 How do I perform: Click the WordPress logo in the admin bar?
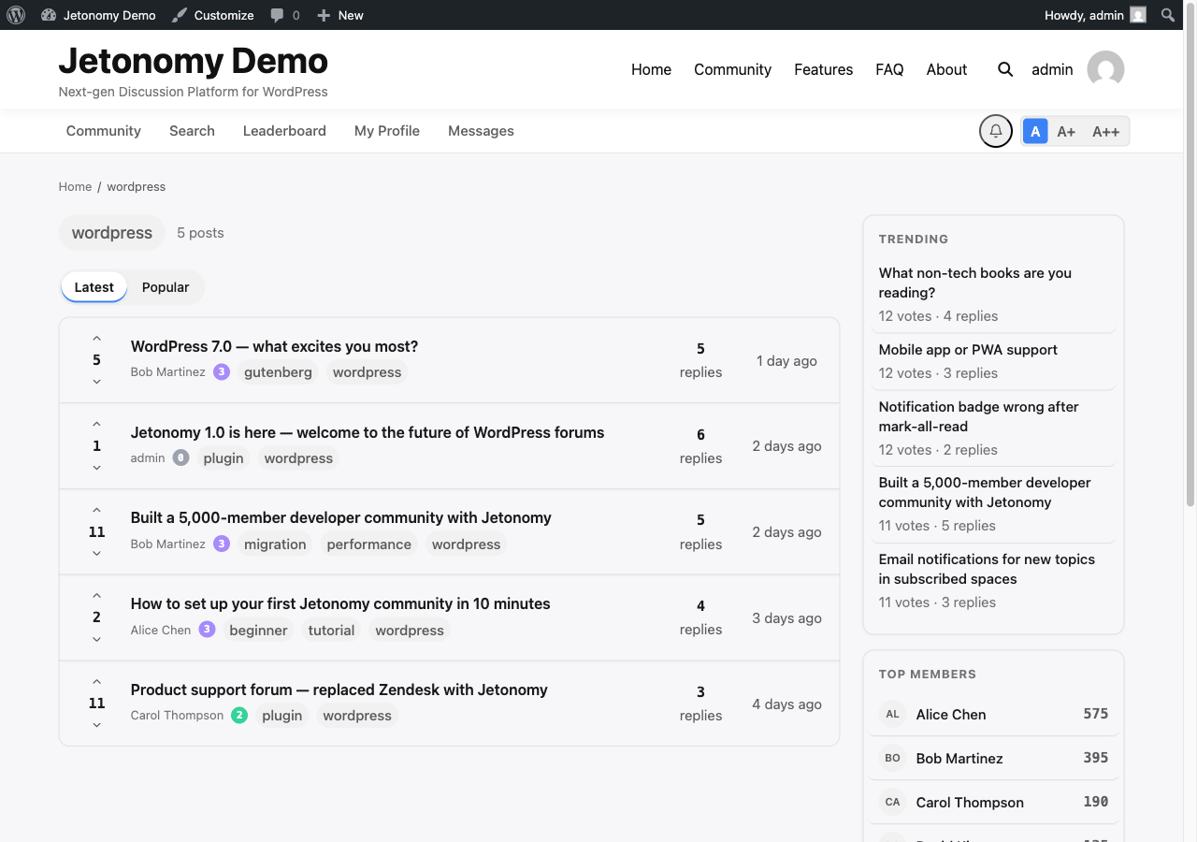click(15, 14)
